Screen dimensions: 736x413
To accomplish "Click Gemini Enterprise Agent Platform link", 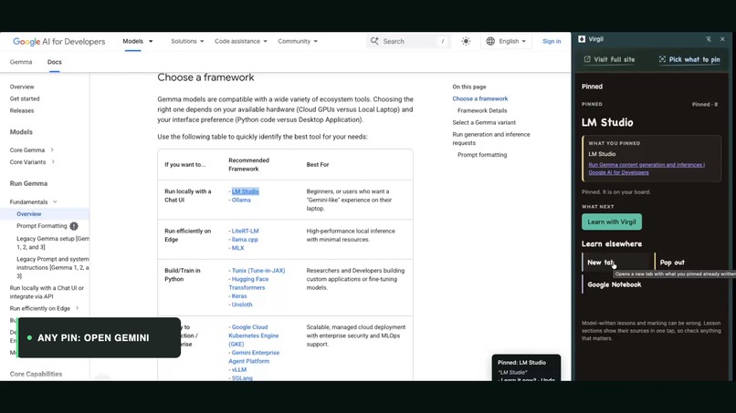I will click(254, 356).
